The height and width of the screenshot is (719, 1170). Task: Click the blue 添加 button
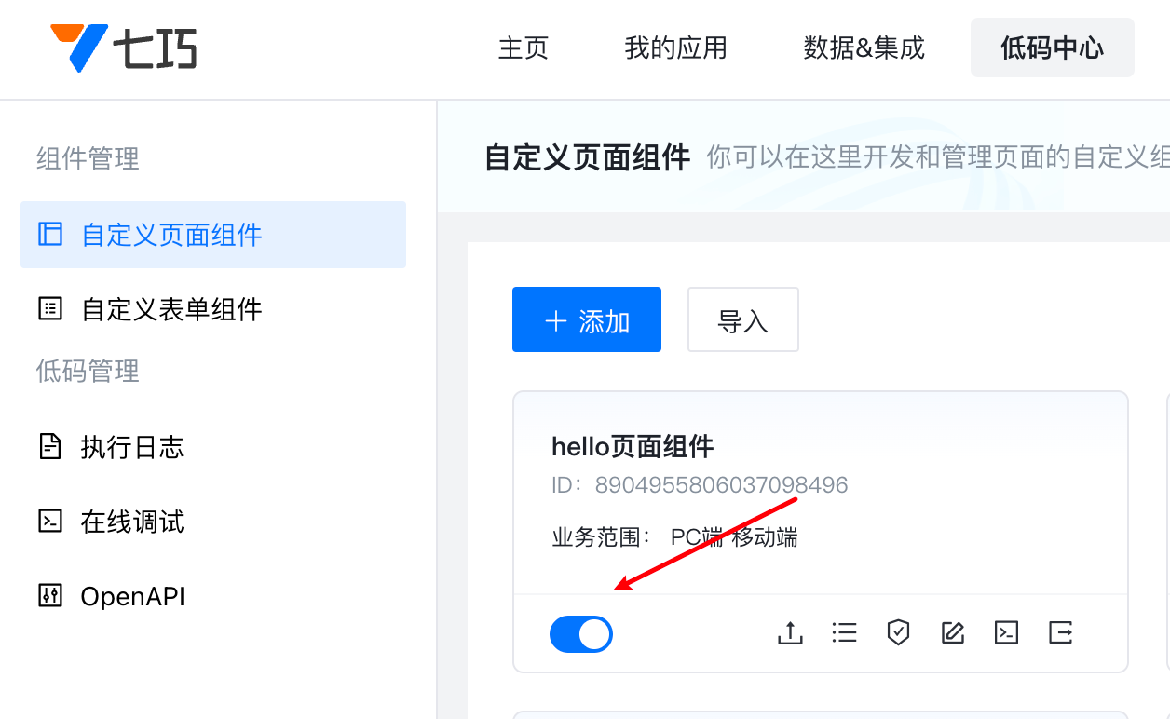click(x=587, y=319)
